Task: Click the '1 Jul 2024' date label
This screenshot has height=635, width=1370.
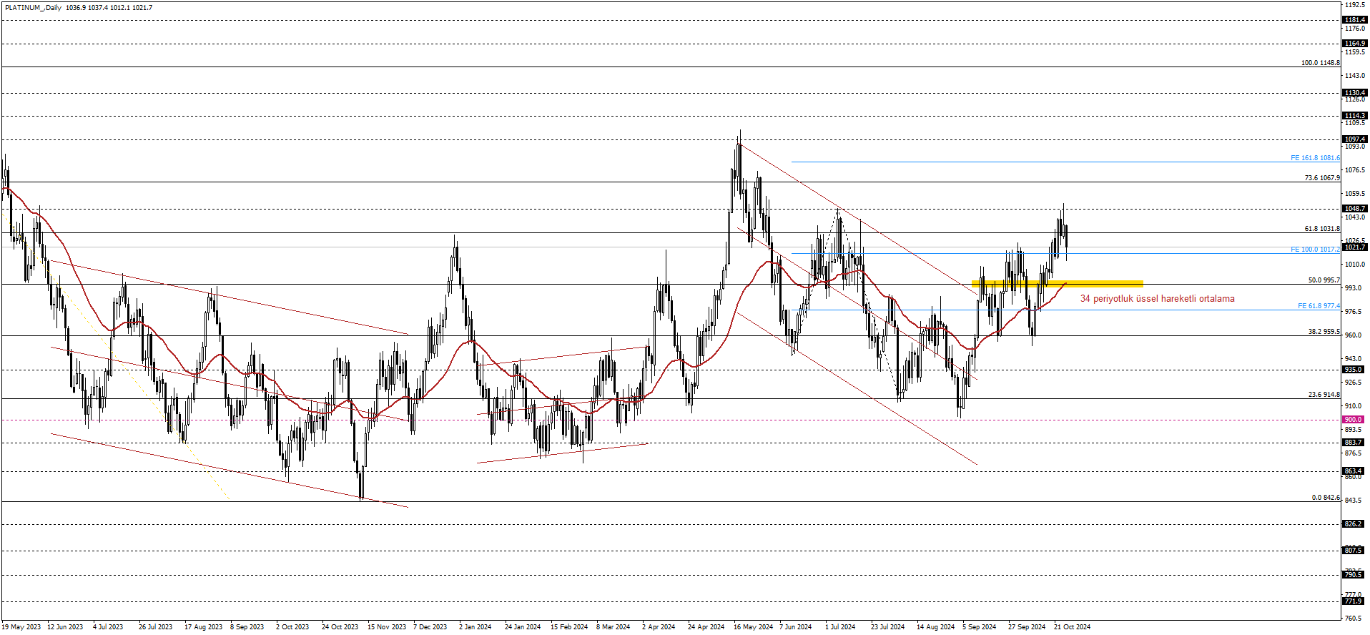Action: tap(840, 627)
